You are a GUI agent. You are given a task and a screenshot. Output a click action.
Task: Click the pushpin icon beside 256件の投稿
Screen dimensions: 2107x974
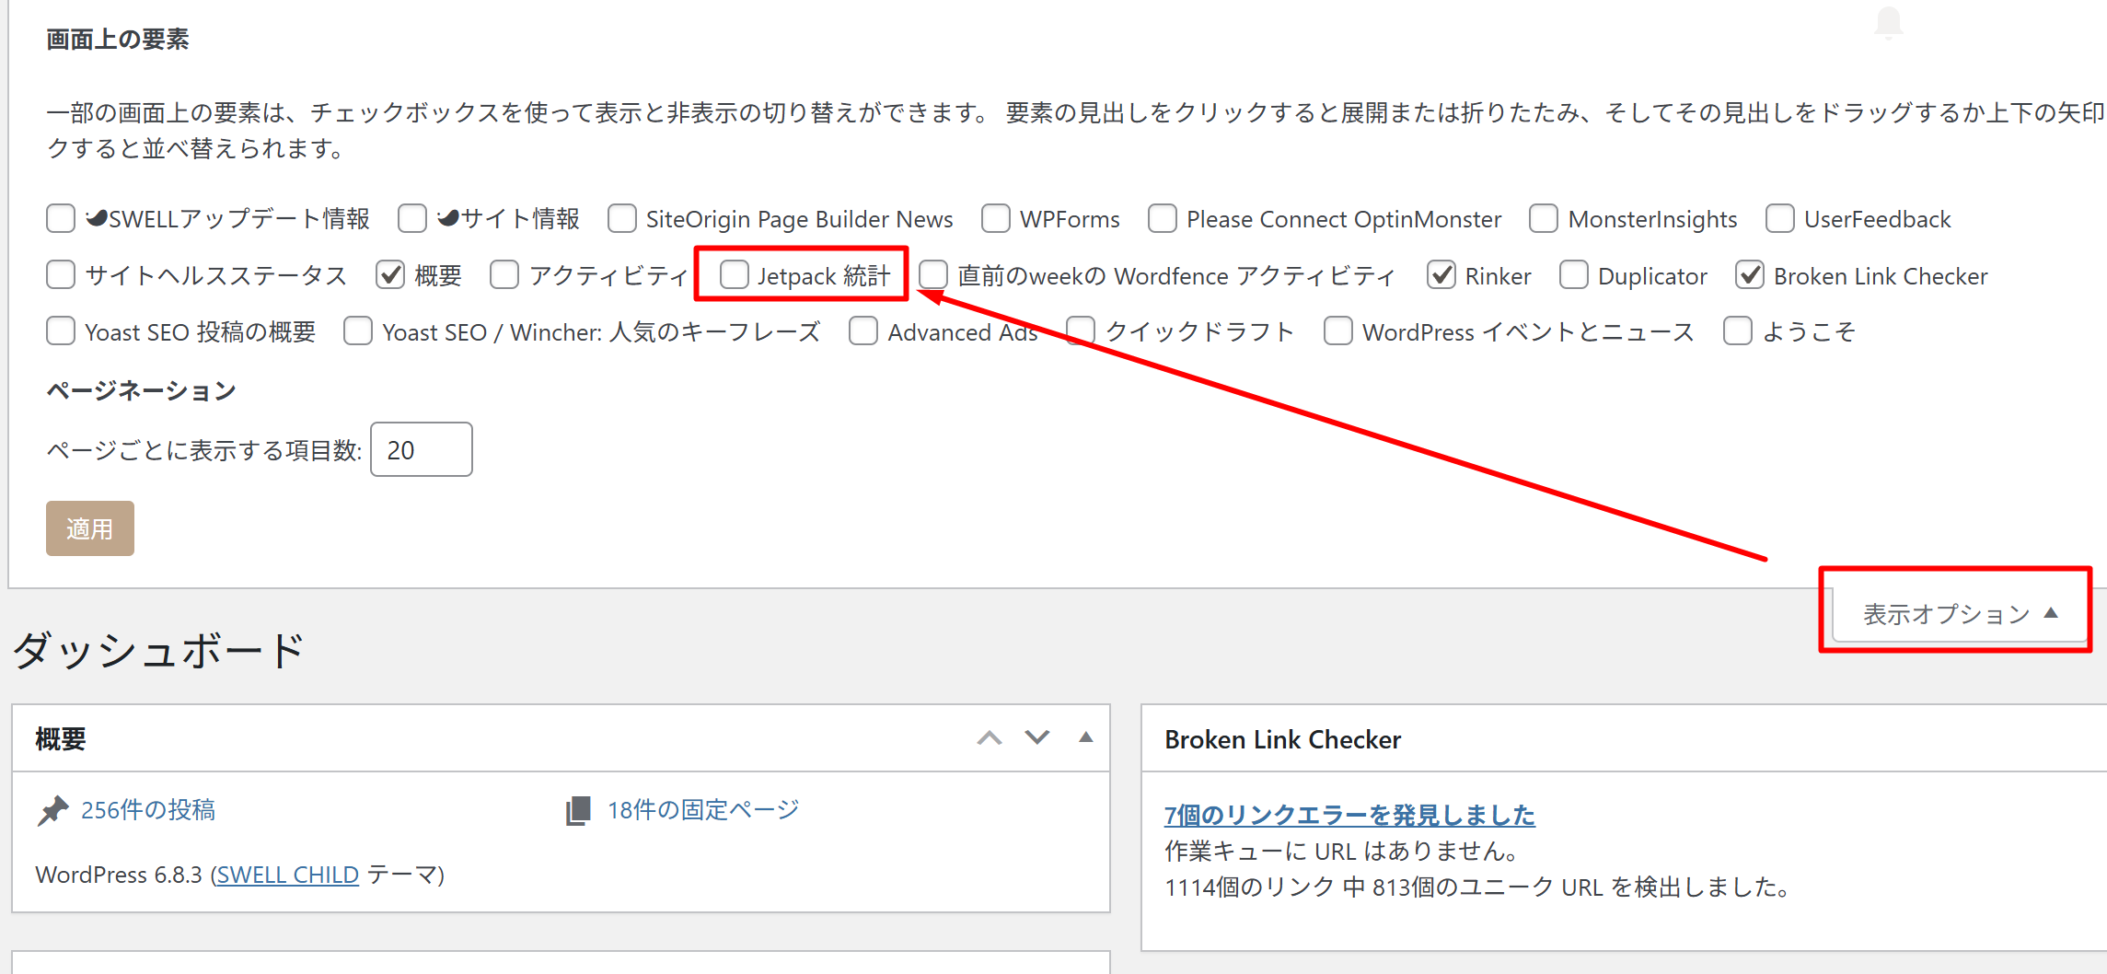click(x=53, y=811)
